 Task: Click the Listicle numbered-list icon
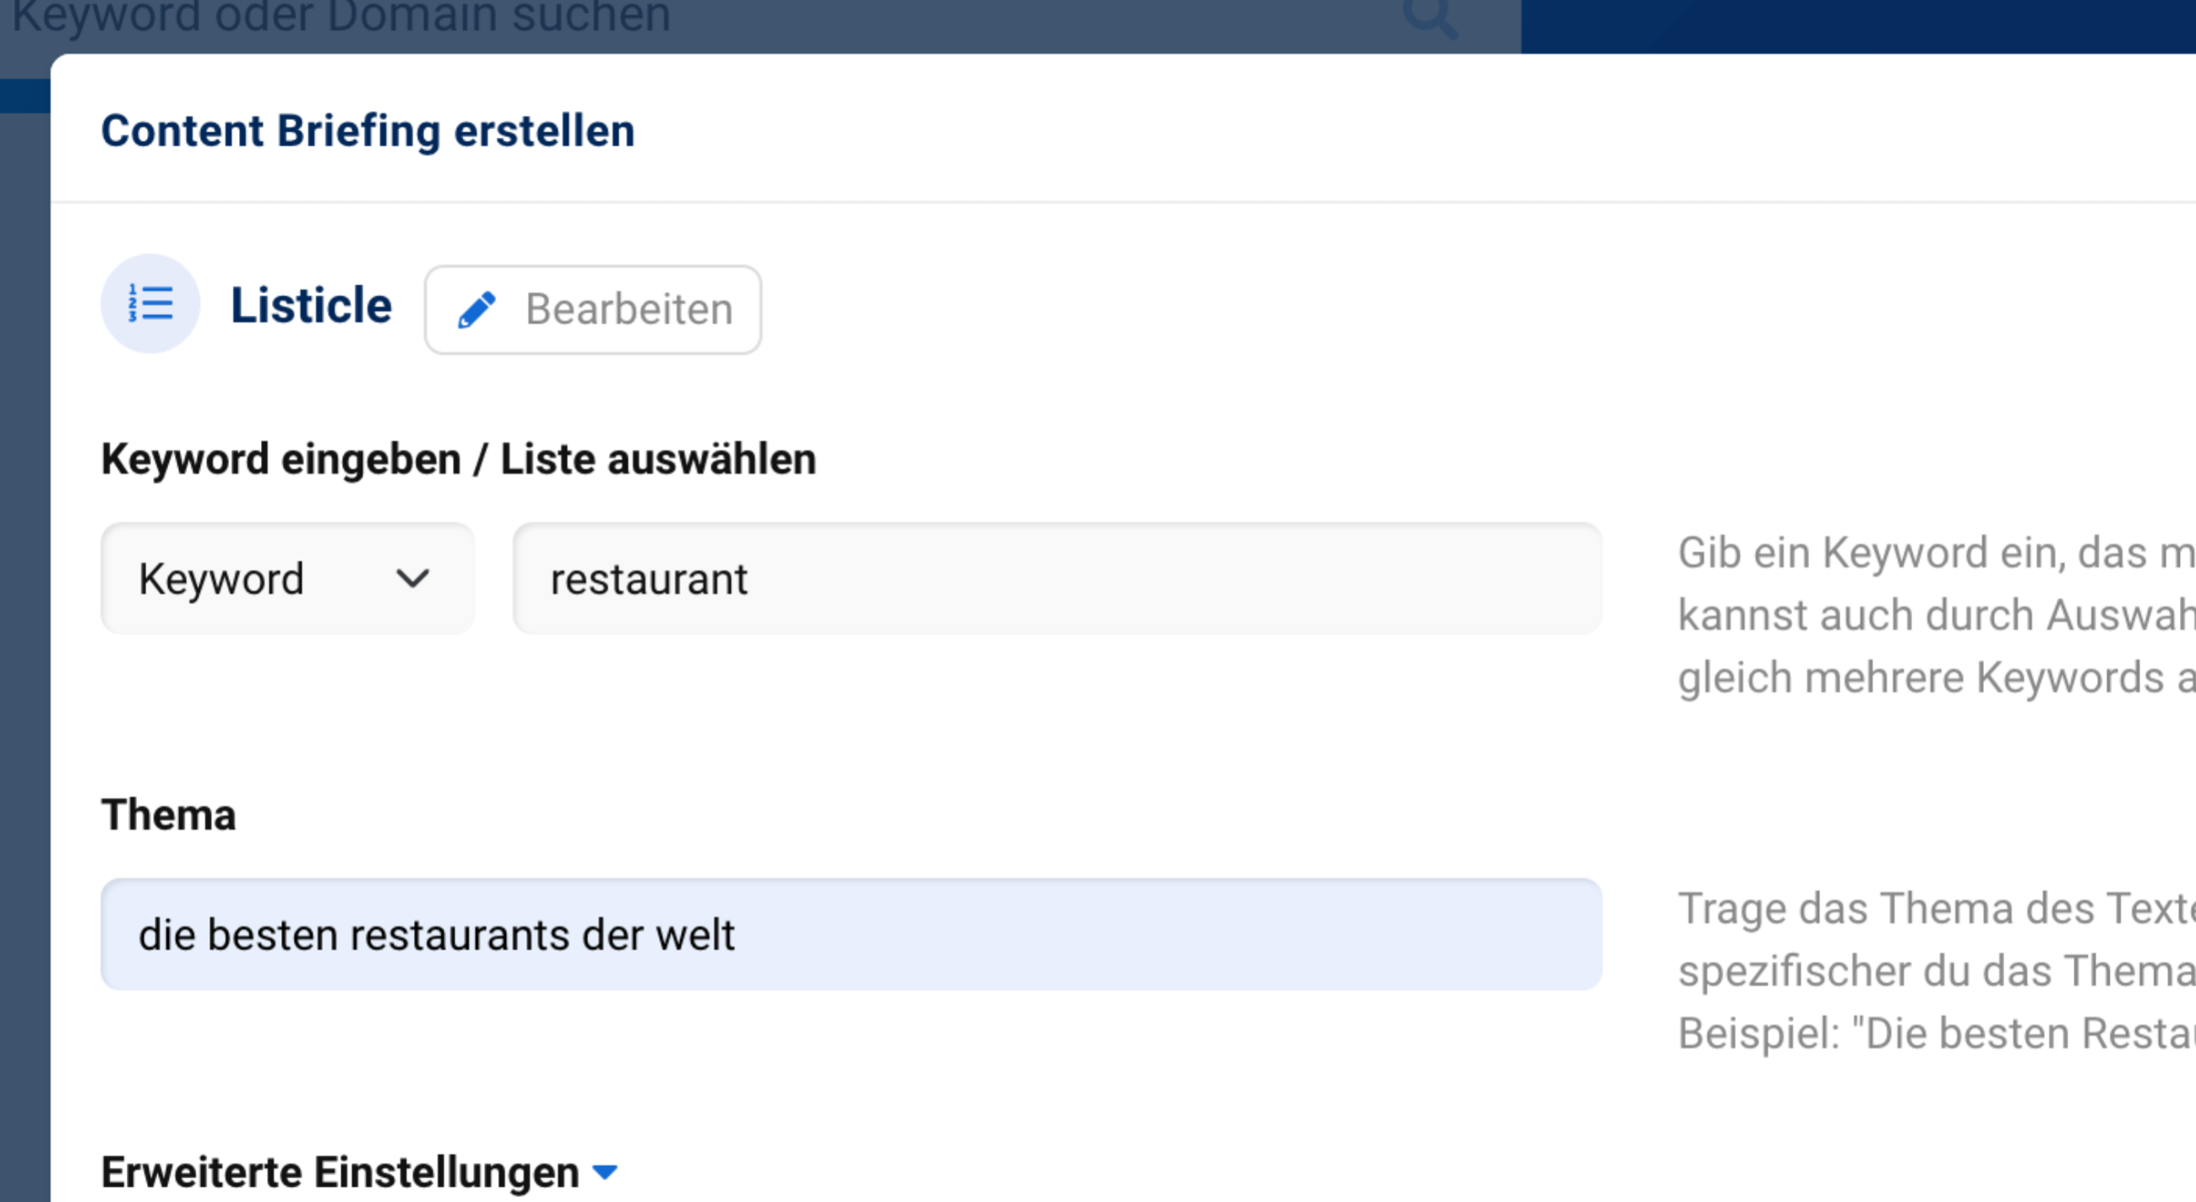150,303
